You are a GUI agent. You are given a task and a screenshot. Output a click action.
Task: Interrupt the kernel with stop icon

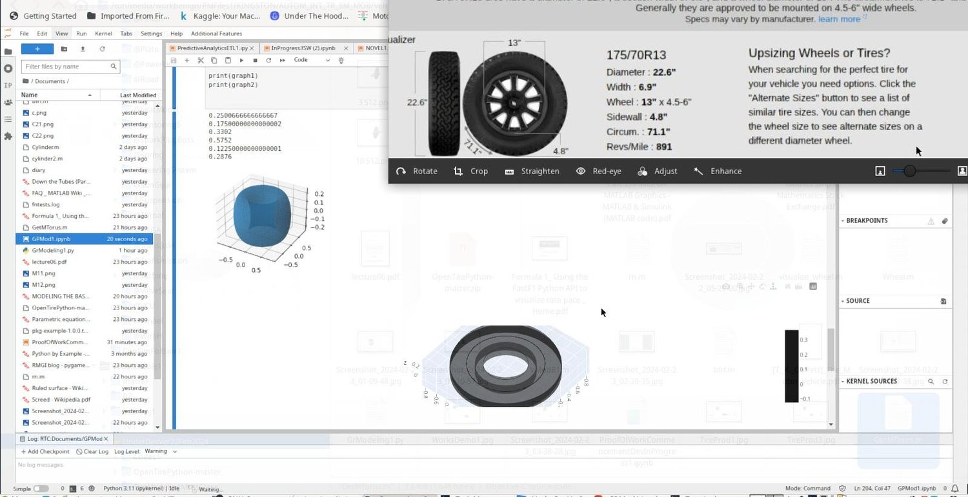pyautogui.click(x=255, y=60)
